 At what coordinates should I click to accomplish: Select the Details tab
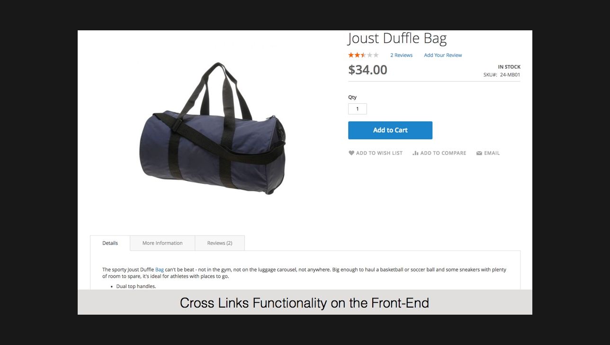click(x=110, y=243)
